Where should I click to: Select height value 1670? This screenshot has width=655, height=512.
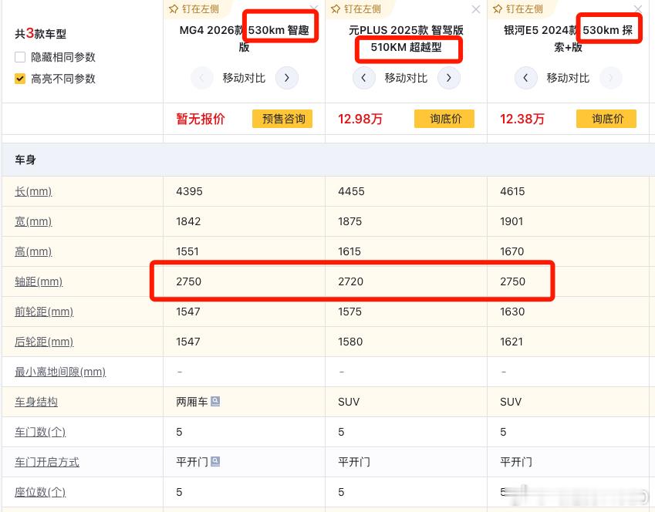tap(512, 252)
